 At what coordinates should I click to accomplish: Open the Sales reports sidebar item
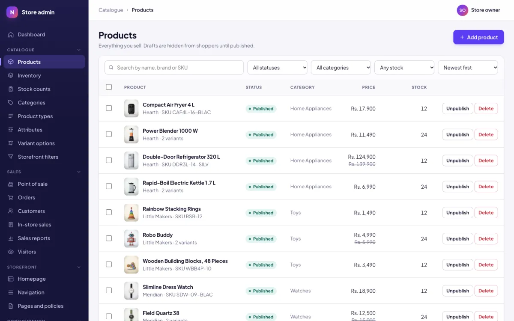(x=44, y=238)
